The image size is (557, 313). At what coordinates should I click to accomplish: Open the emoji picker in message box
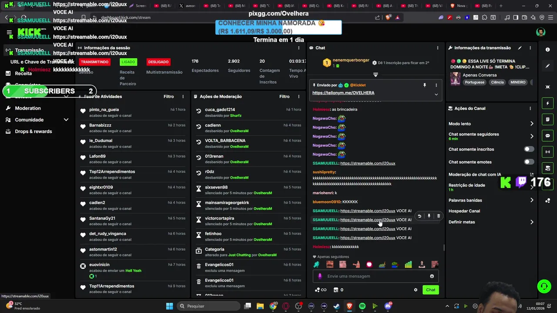pos(432,276)
